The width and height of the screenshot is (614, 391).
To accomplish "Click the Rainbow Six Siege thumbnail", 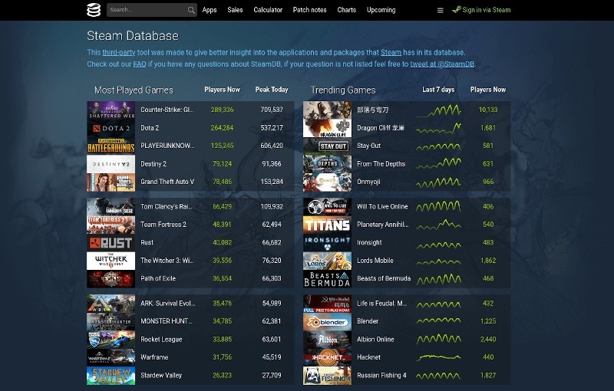I will (111, 207).
